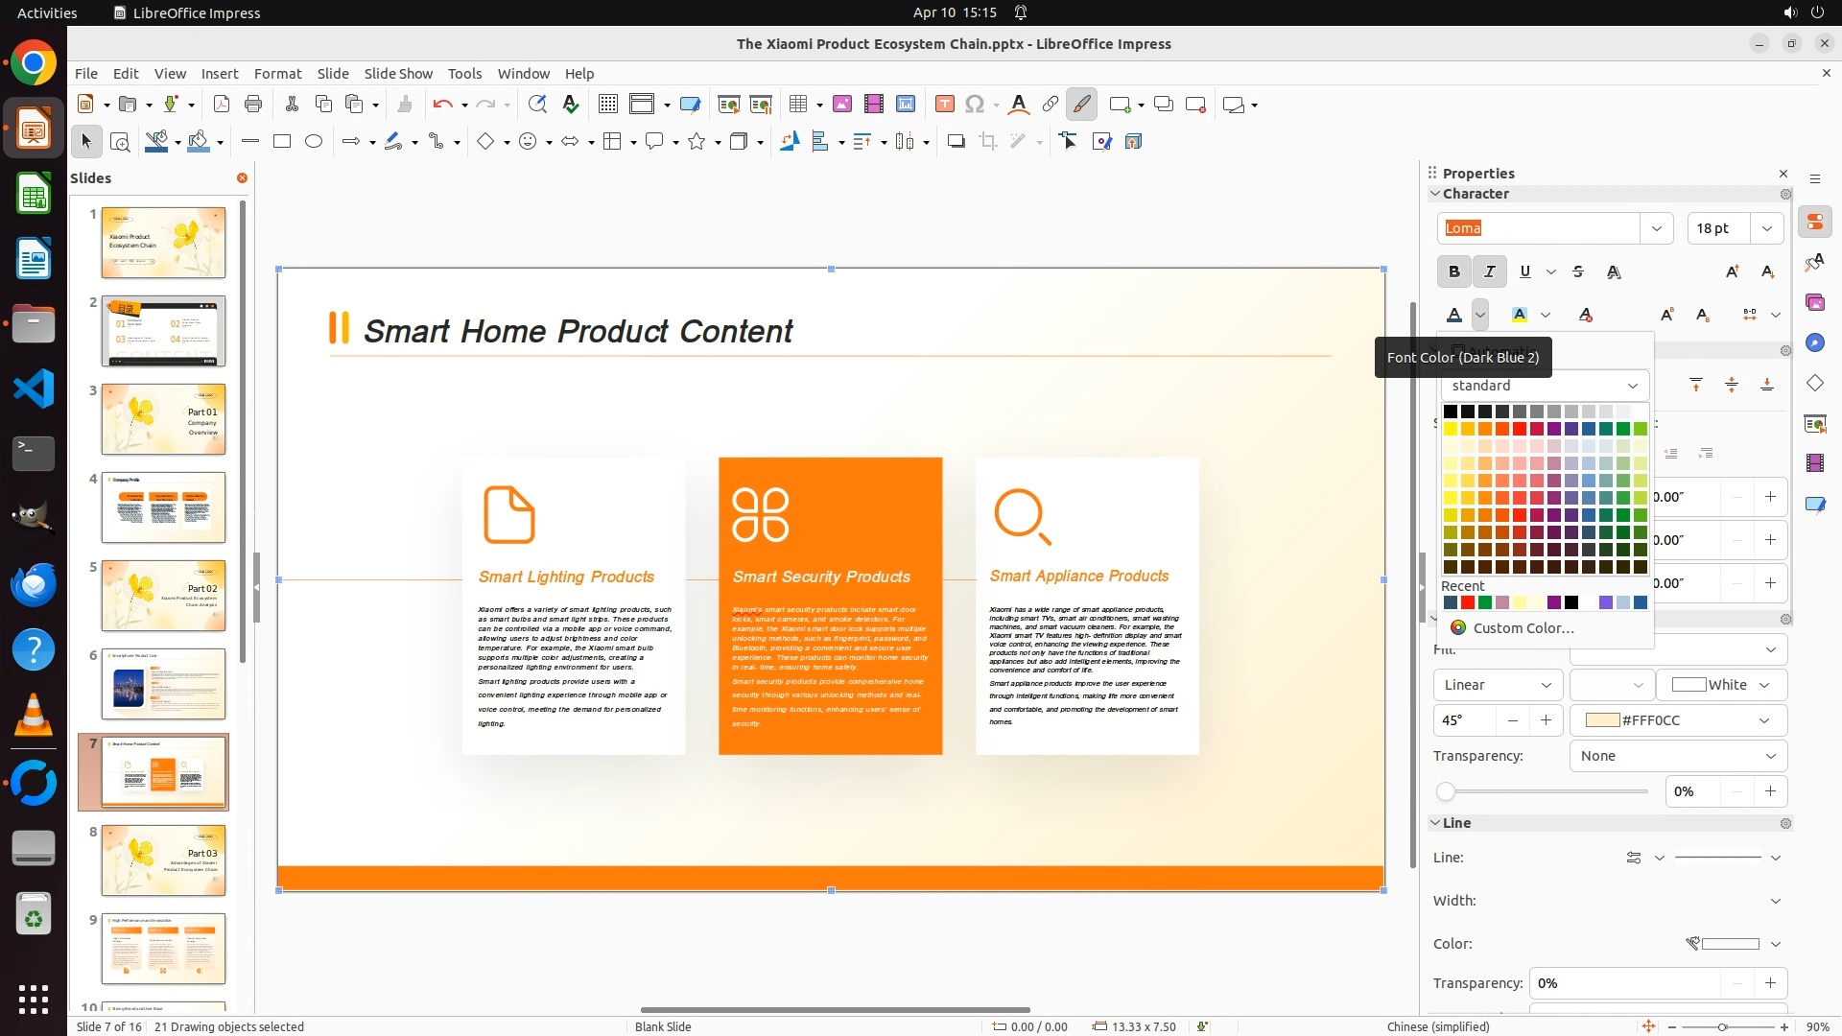This screenshot has height=1036, width=1842.
Task: Pick the red recent color swatch
Action: click(x=1468, y=603)
